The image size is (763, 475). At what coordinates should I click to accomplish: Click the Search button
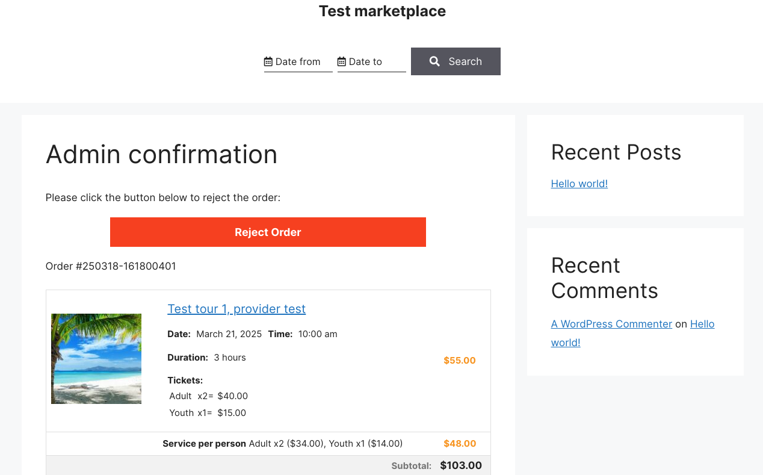click(x=456, y=61)
